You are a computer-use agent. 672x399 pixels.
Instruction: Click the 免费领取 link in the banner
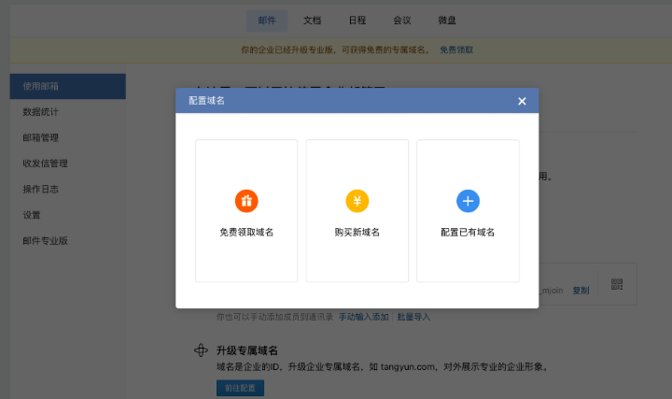pyautogui.click(x=456, y=49)
